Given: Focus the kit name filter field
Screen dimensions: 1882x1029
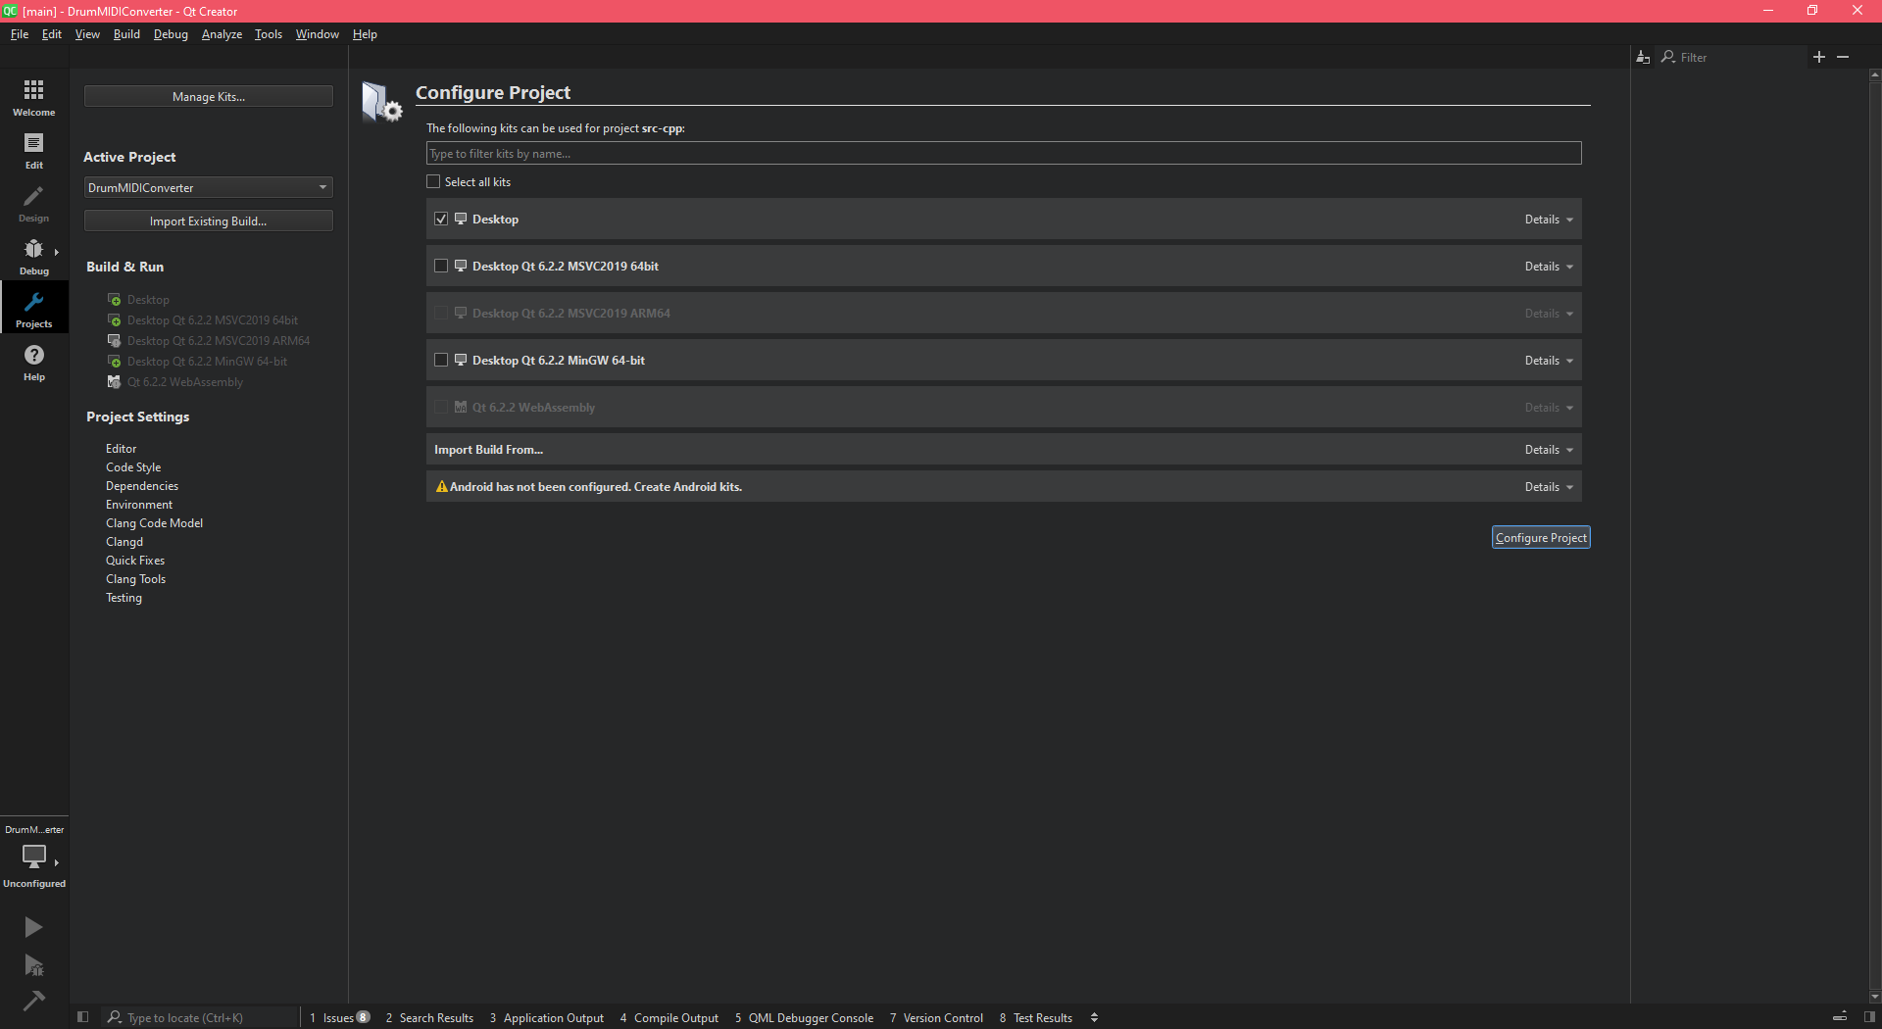Looking at the screenshot, I should [1004, 153].
